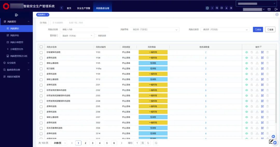
Task: Click the search magnifier icon in pagination bar
Action: [x=156, y=143]
